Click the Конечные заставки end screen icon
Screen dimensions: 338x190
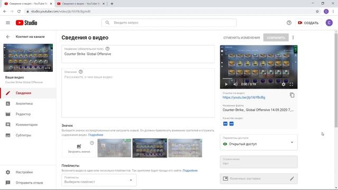(x=226, y=178)
